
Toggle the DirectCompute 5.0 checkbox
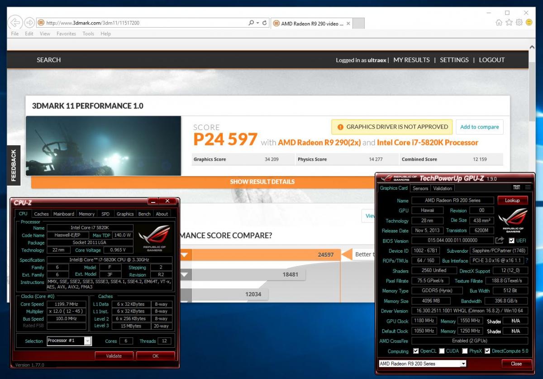pyautogui.click(x=487, y=351)
